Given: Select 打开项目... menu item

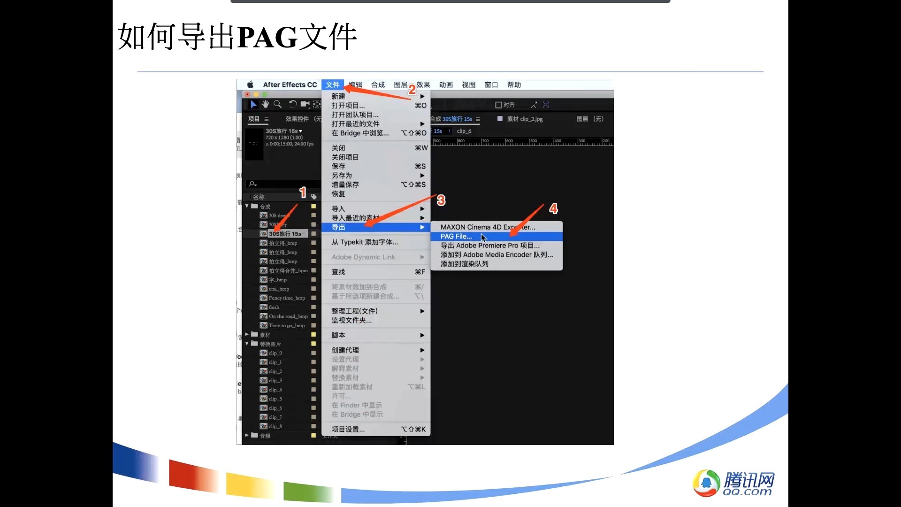Looking at the screenshot, I should point(376,106).
